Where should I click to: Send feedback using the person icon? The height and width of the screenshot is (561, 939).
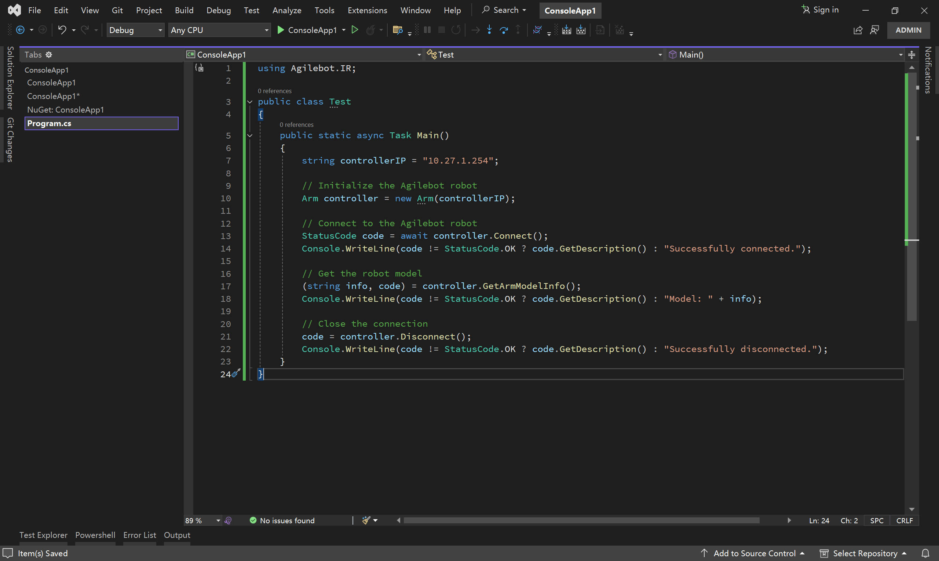click(x=875, y=30)
